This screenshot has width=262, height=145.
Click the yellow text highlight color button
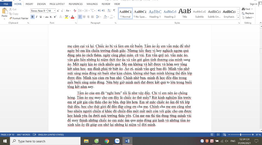point(67,17)
